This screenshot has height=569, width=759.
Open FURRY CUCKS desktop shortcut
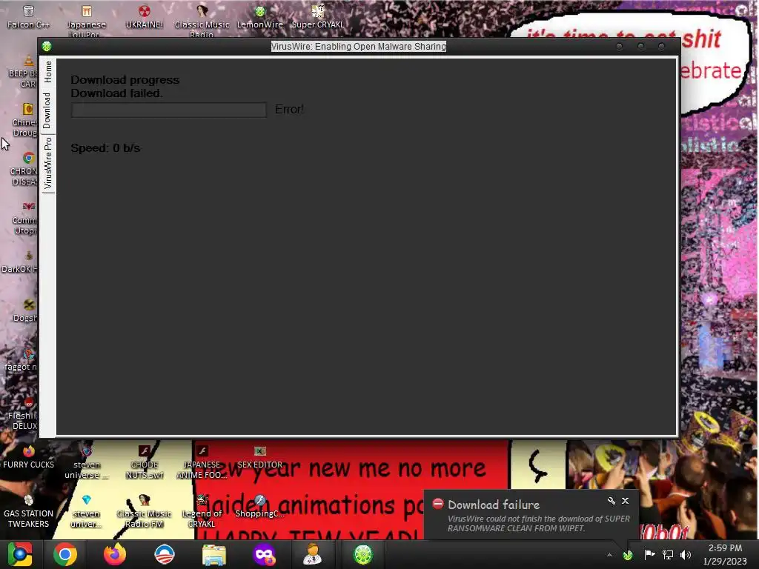pyautogui.click(x=29, y=457)
